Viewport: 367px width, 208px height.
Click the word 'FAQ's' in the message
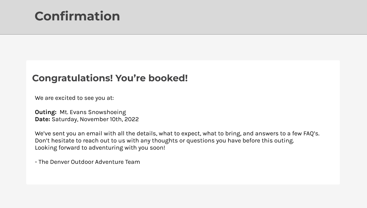click(x=311, y=134)
